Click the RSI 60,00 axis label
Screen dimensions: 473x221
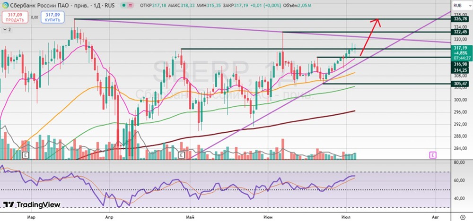tap(460, 180)
